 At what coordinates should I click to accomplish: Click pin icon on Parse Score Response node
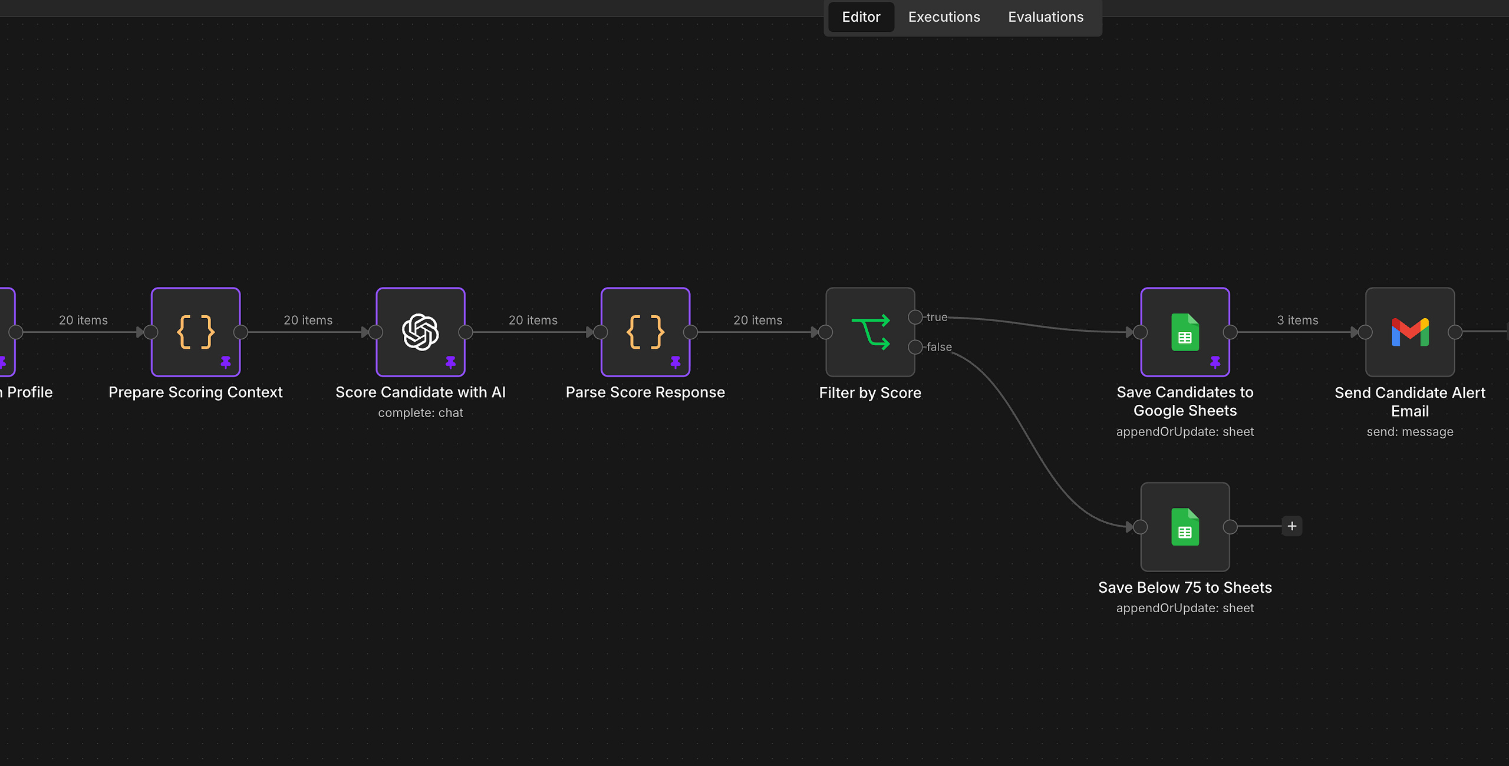point(676,362)
